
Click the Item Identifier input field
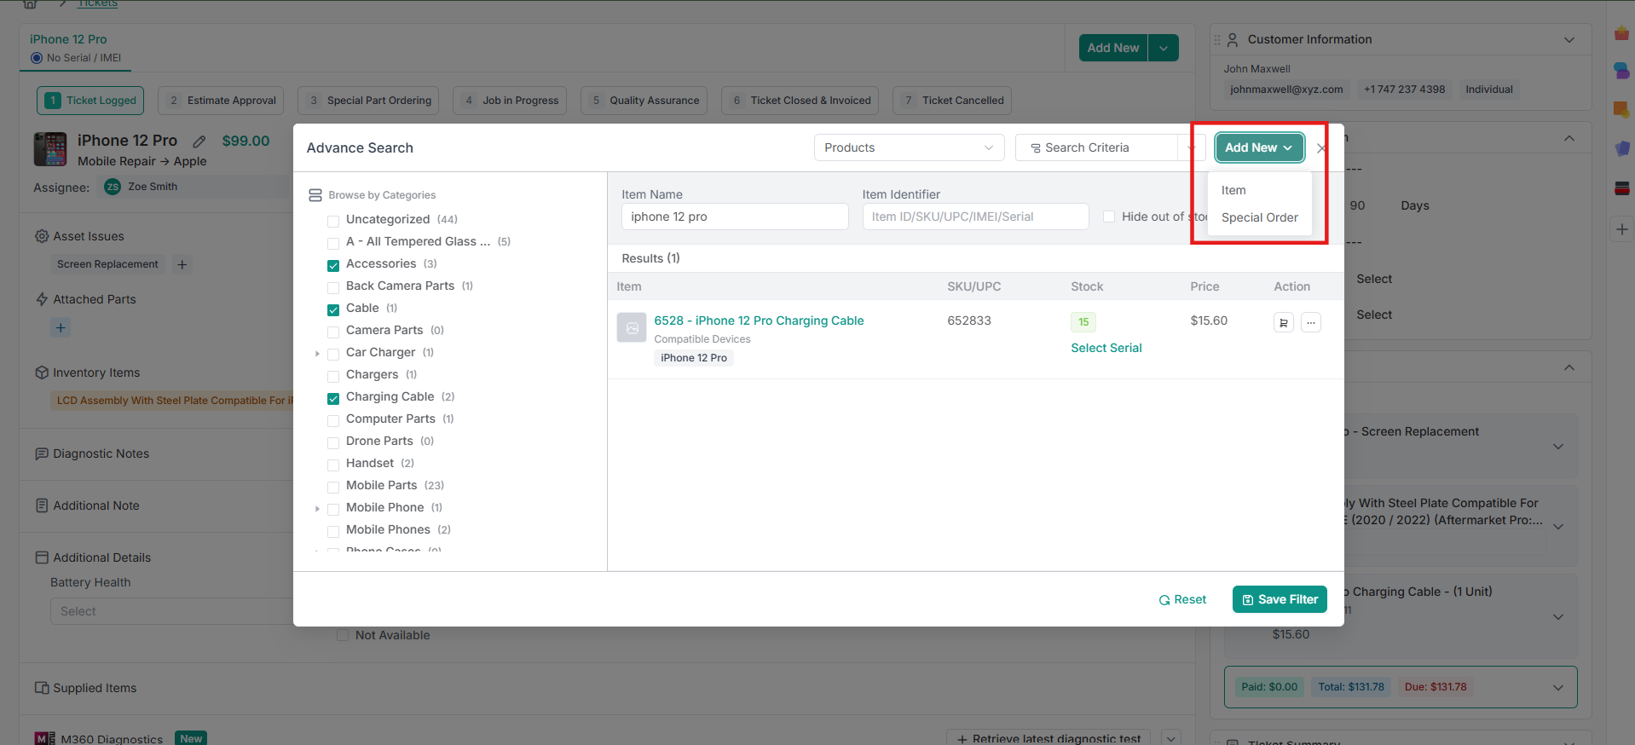point(975,217)
